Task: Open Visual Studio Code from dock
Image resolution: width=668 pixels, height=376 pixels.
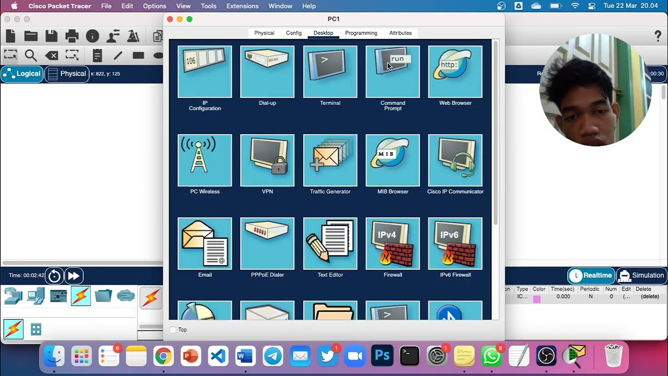Action: [218, 357]
